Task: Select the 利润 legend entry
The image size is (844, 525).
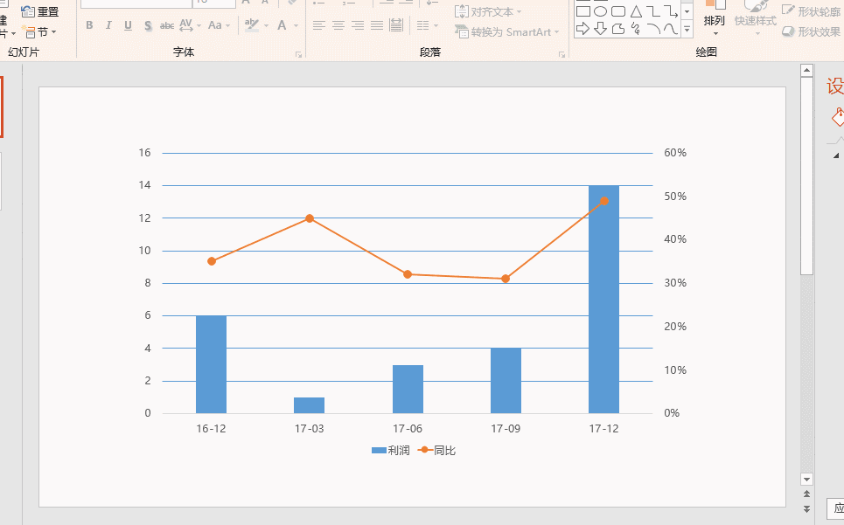Action: click(x=391, y=450)
